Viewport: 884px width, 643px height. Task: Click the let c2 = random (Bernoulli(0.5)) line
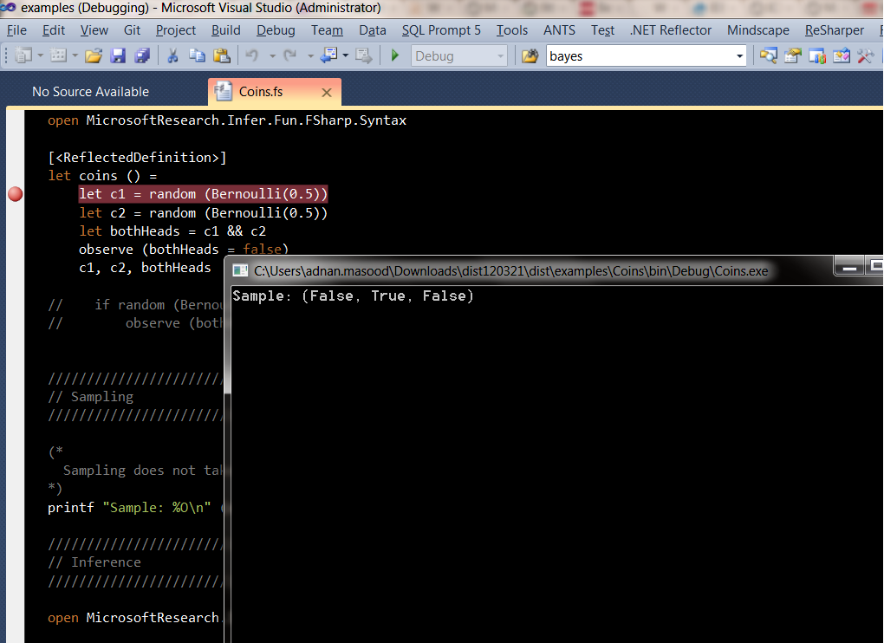coord(203,213)
